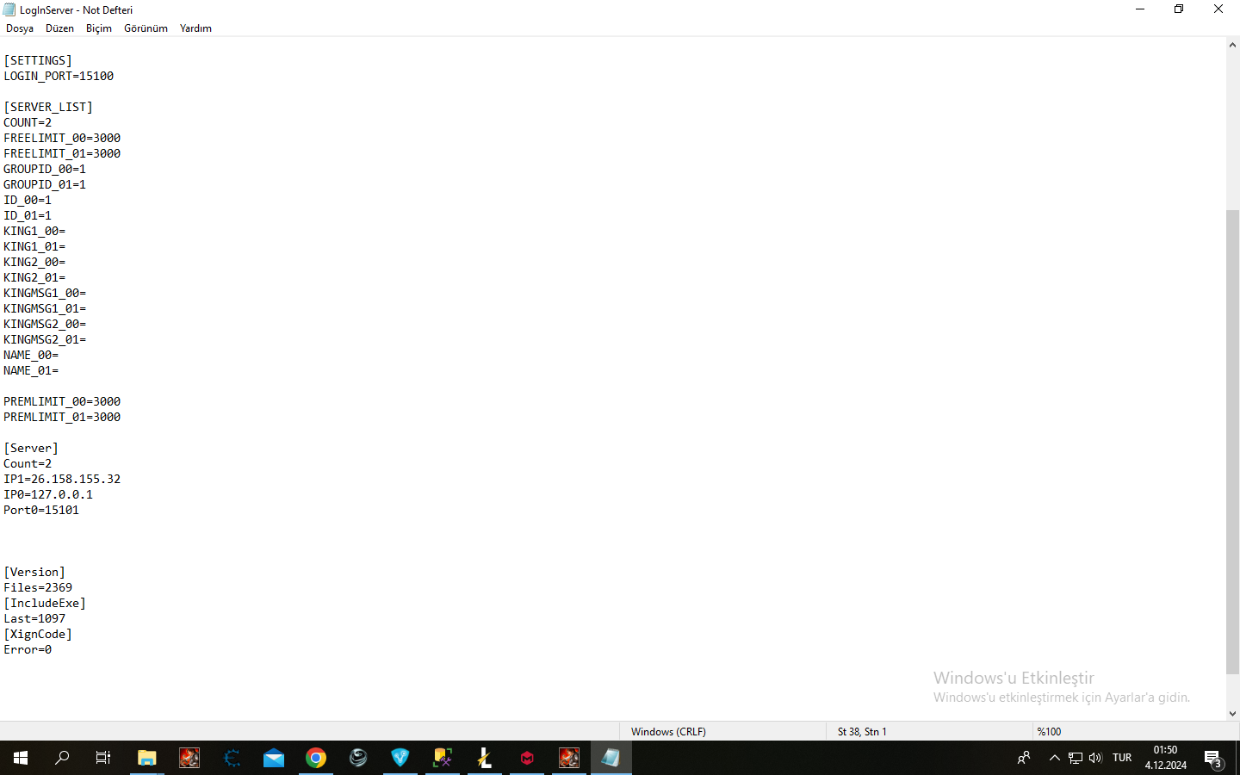Open the People icon in system tray

pos(1024,758)
